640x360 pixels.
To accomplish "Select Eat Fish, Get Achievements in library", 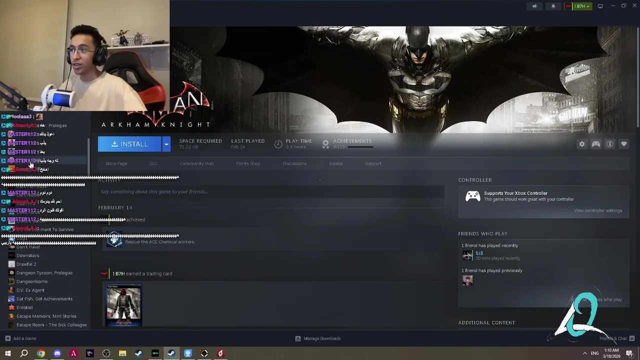I will pyautogui.click(x=44, y=299).
